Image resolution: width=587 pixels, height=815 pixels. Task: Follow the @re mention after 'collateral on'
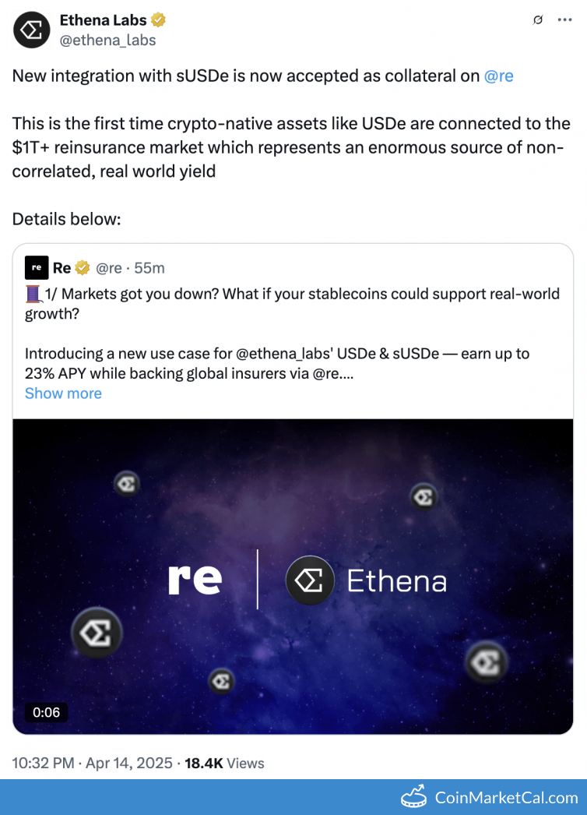coord(498,76)
